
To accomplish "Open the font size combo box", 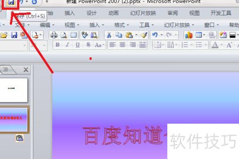I will (38, 45).
